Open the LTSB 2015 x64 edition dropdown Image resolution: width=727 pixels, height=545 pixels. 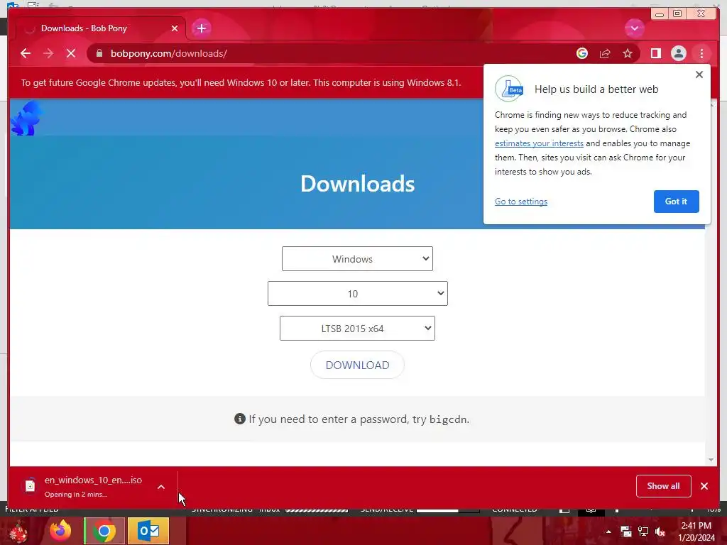(357, 328)
